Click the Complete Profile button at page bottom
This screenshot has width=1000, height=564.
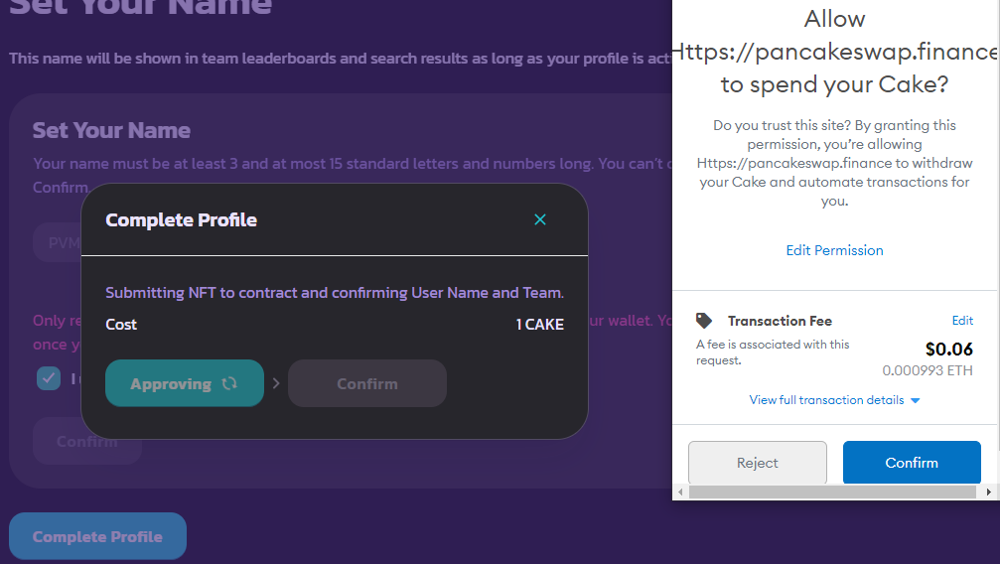click(x=97, y=536)
